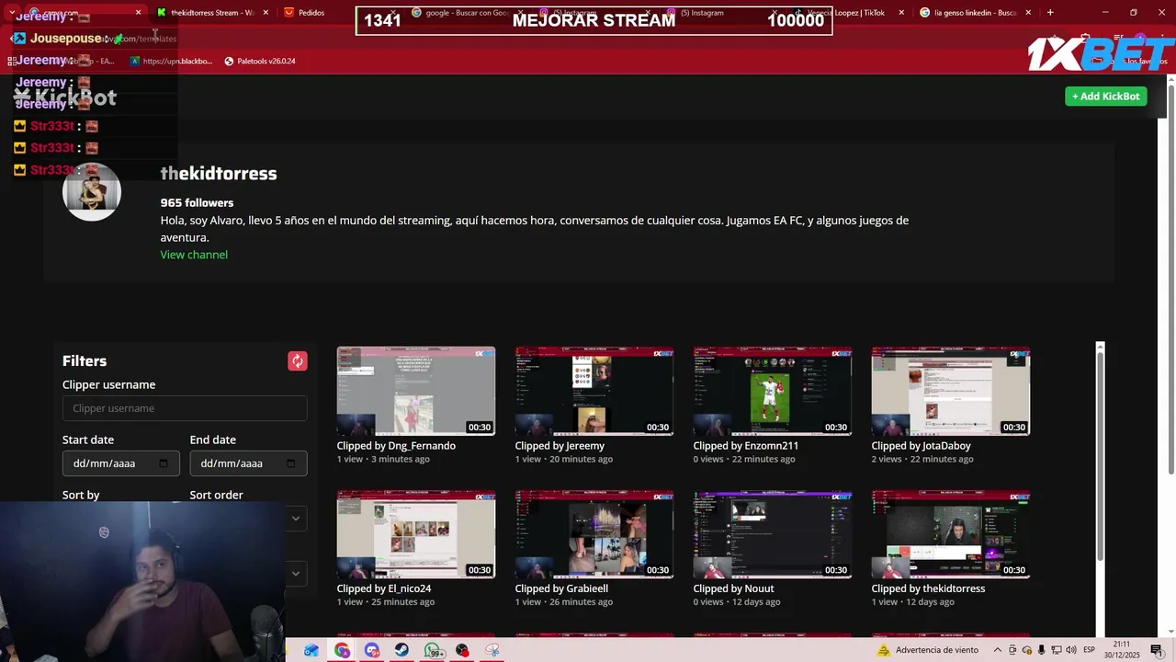Click the Start date input field
This screenshot has width=1176, height=662.
[x=120, y=463]
